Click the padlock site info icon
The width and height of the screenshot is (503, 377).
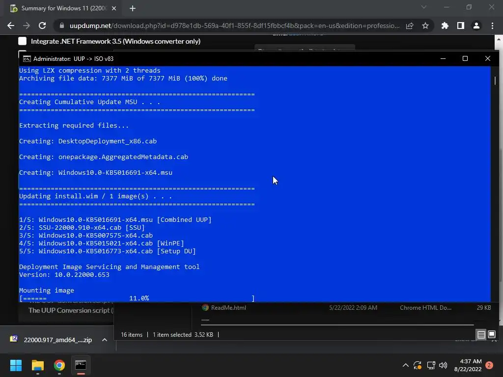tap(62, 26)
